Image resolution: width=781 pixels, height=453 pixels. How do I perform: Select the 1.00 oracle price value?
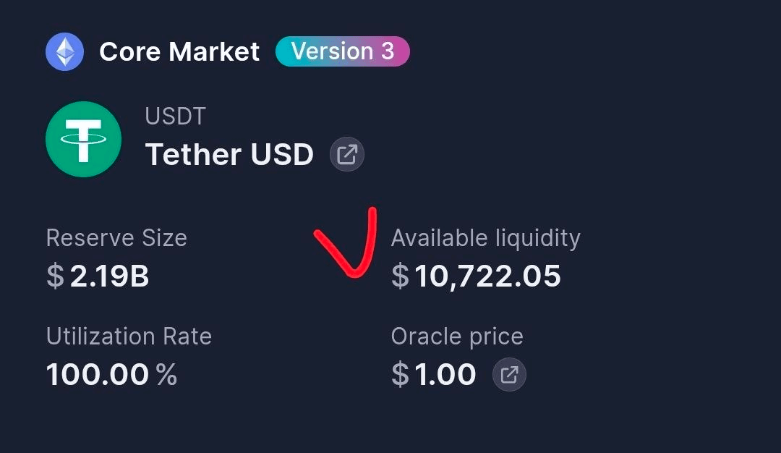[445, 375]
